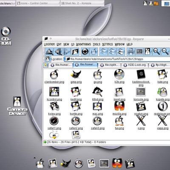
Task: Click the Zoom In magnifier button
Action: click(x=156, y=51)
